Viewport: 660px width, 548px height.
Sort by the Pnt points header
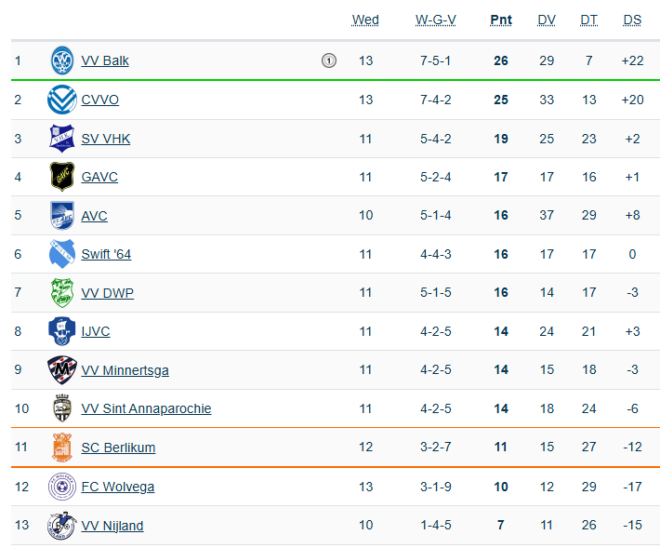[501, 20]
